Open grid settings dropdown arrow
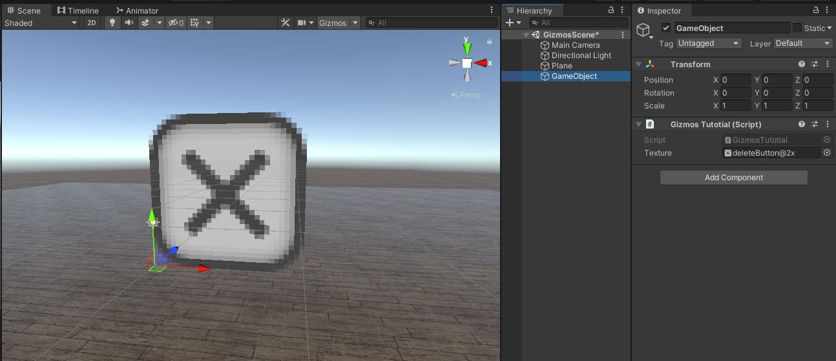The width and height of the screenshot is (836, 361). pos(209,23)
